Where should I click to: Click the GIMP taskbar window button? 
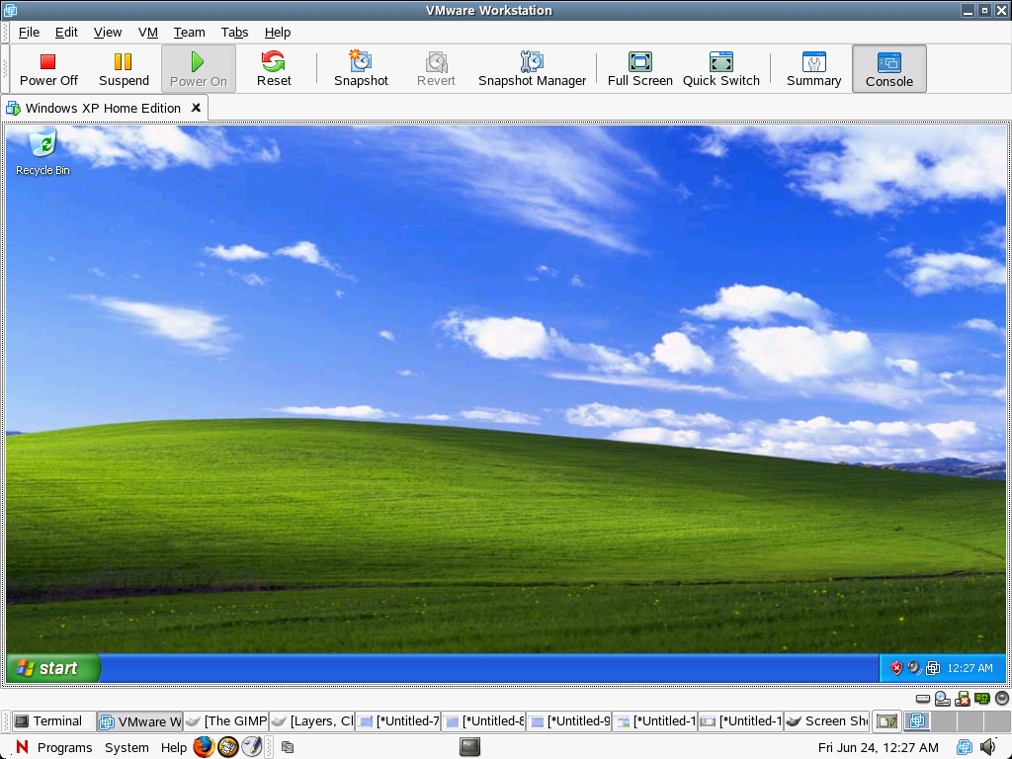(226, 721)
